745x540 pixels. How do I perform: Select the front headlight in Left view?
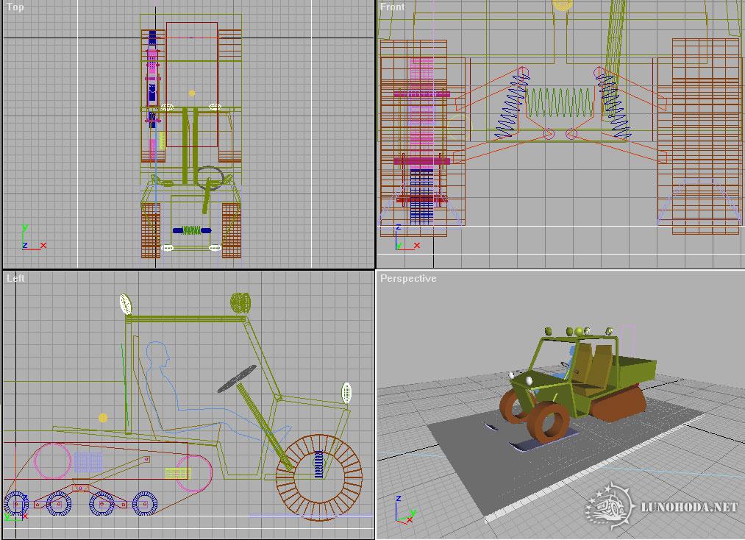pyautogui.click(x=346, y=392)
